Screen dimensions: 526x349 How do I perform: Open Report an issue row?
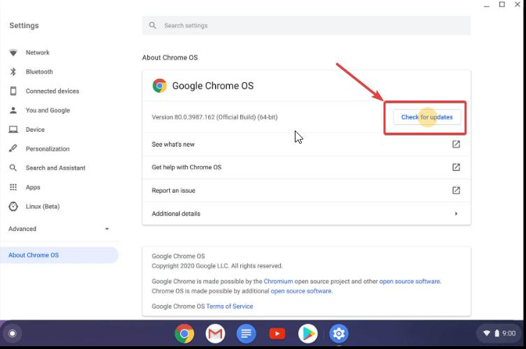[306, 191]
